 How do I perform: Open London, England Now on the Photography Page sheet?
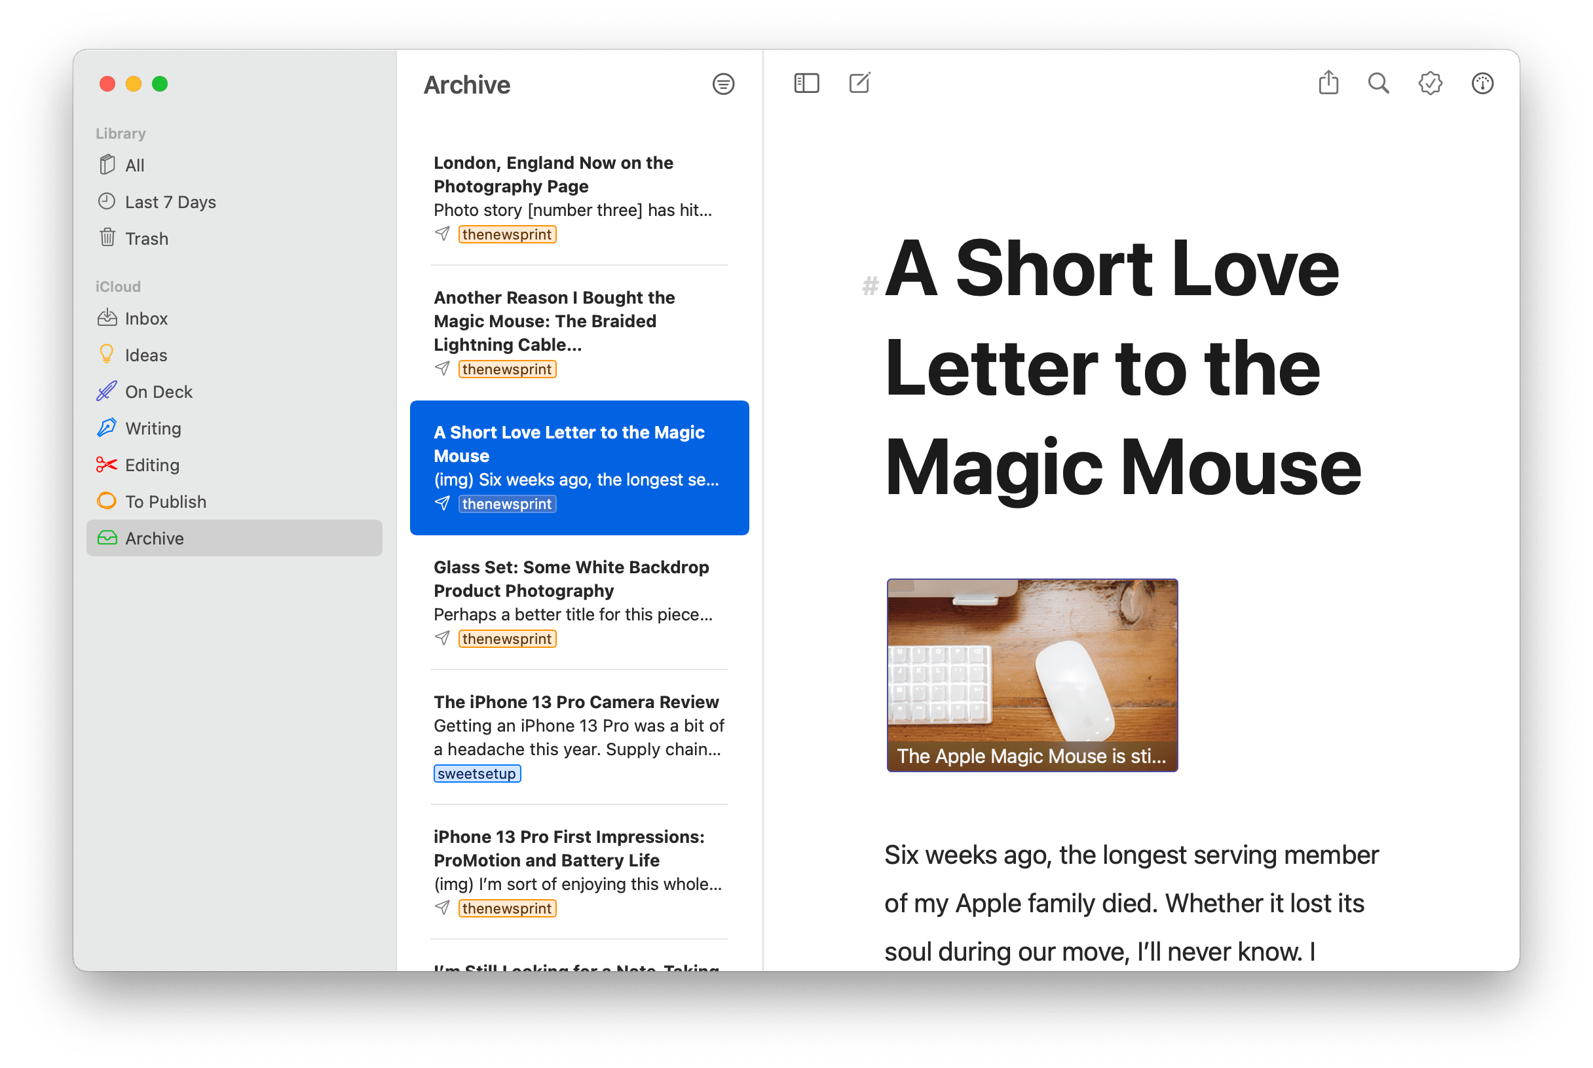tap(580, 198)
